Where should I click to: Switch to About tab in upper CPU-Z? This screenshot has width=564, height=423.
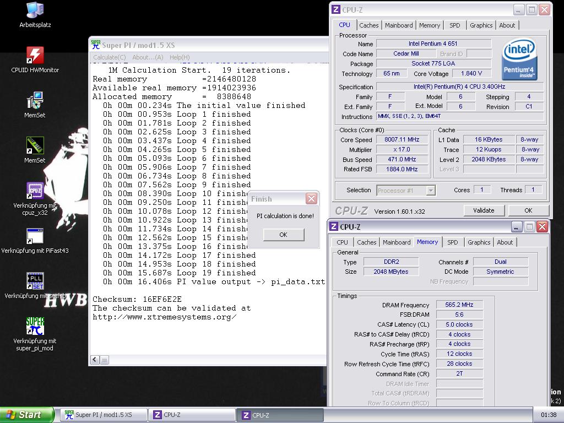[x=507, y=25]
